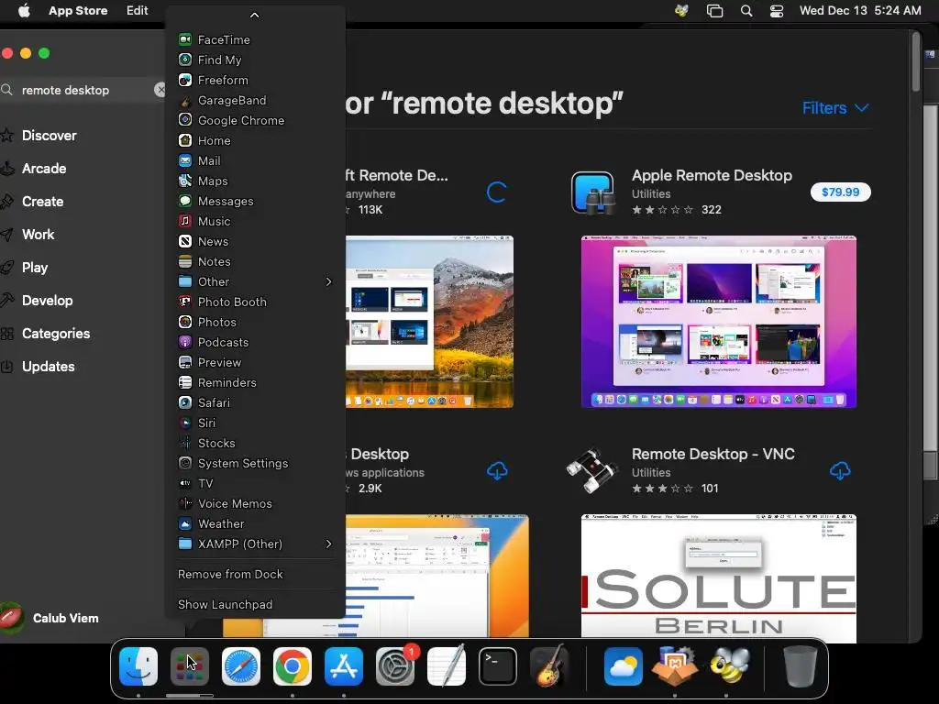Open Home from the list
Viewport: 939px width, 704px height.
pos(255,140)
